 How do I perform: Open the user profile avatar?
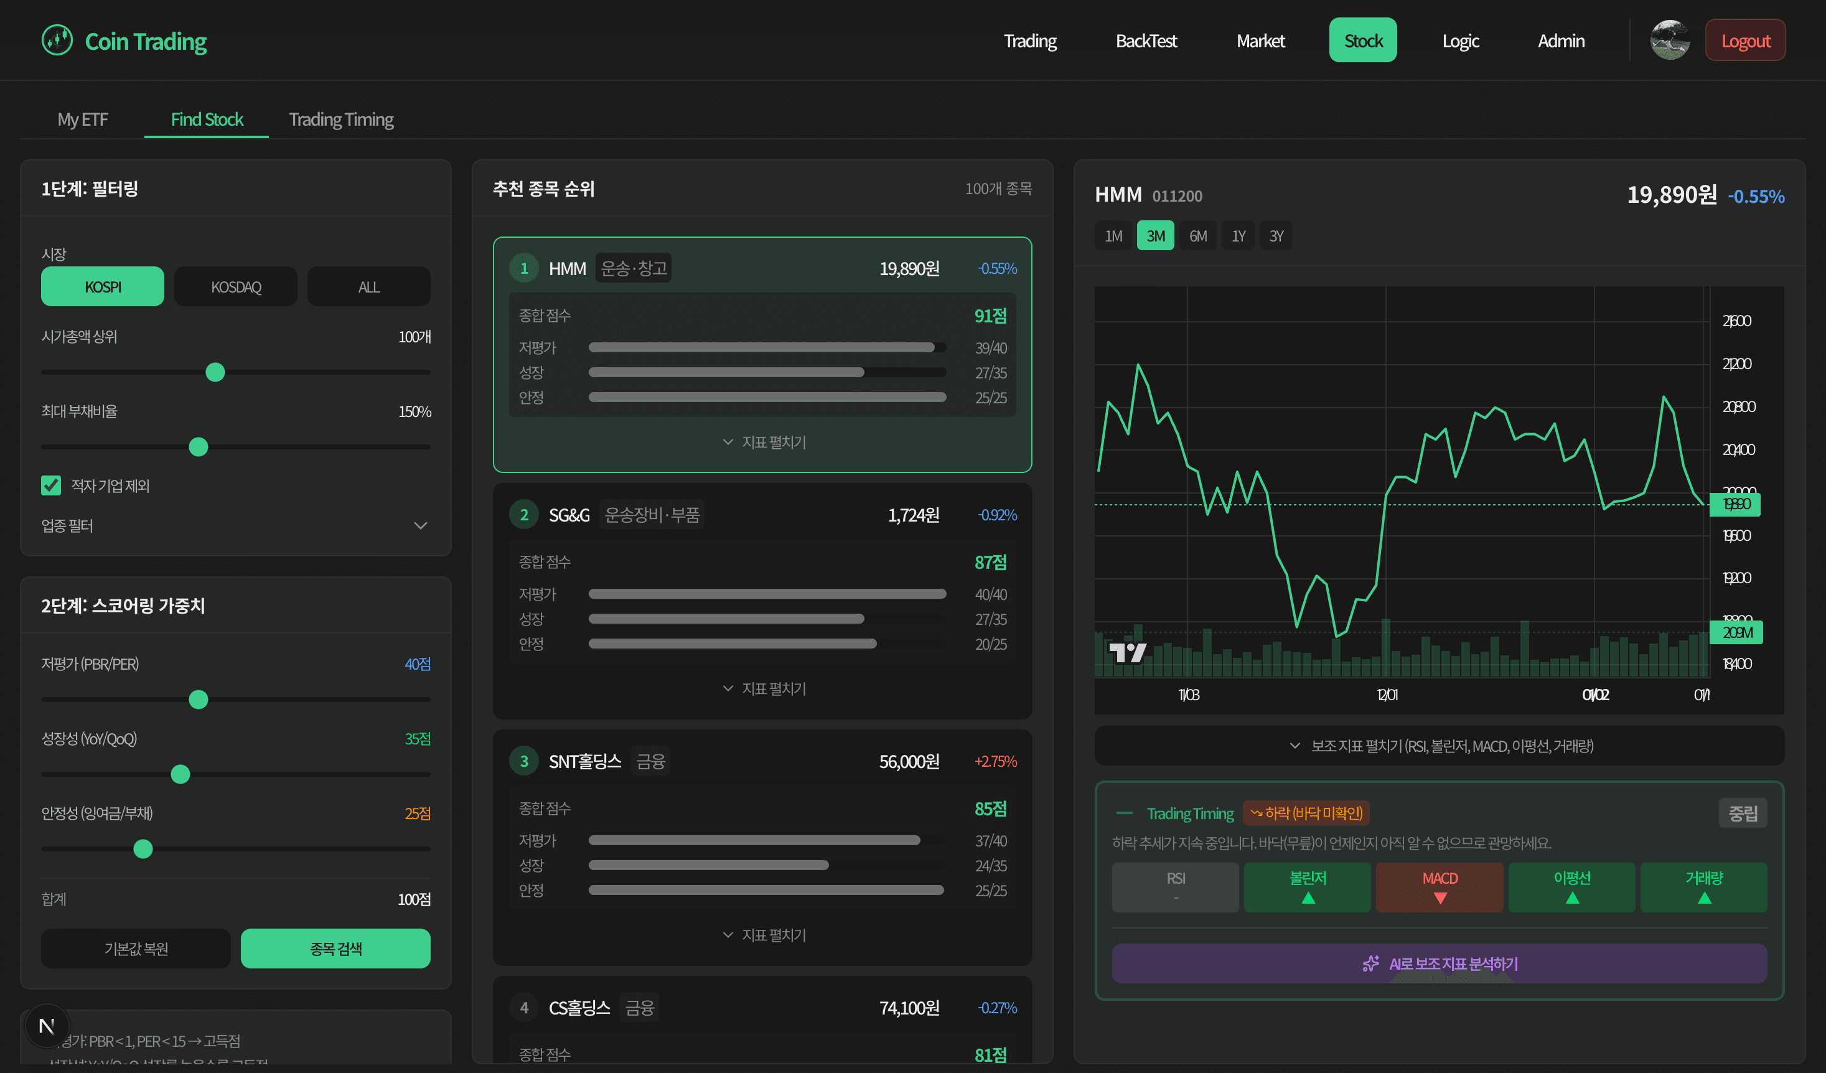[1670, 40]
